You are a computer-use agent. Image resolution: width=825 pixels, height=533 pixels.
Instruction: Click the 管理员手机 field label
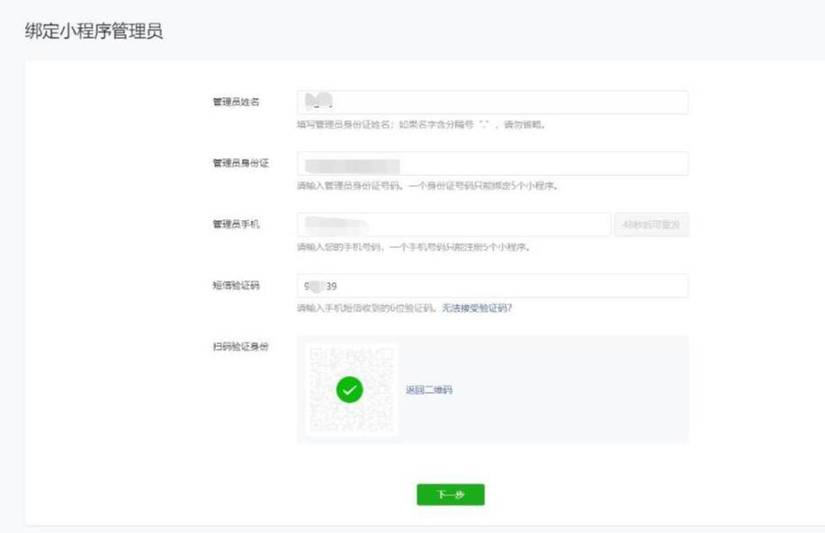coord(236,225)
